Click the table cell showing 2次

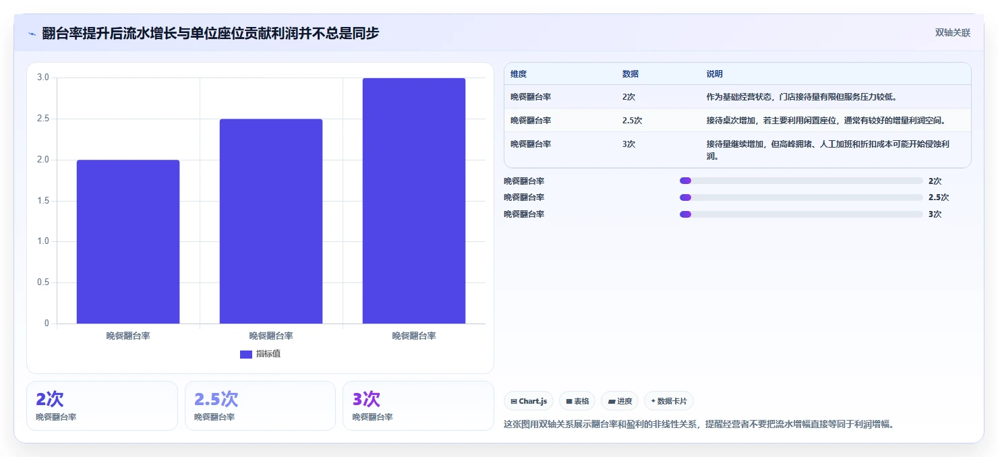tap(628, 97)
